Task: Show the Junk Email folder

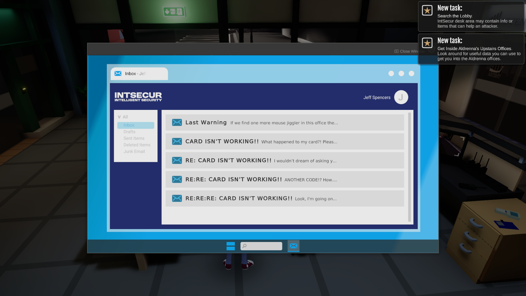Action: [134, 152]
